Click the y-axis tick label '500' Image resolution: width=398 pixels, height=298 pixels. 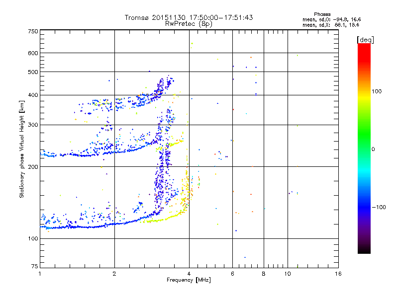pos(33,72)
